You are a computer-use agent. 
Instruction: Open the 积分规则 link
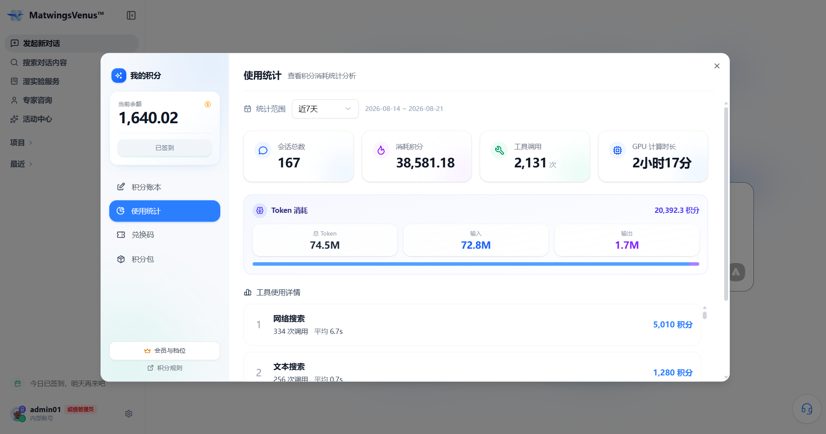tap(165, 368)
